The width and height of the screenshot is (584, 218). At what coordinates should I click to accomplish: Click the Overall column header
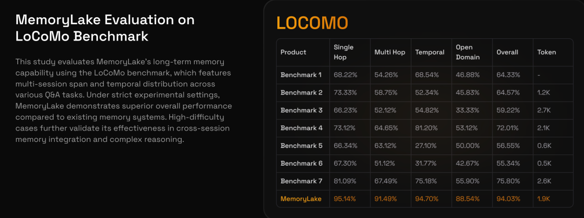tap(507, 52)
